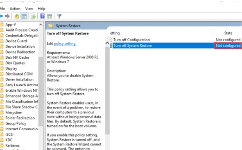Viewport: 242px width, 150px height.
Task: Select the Group Policy folder
Action: coord(16,124)
